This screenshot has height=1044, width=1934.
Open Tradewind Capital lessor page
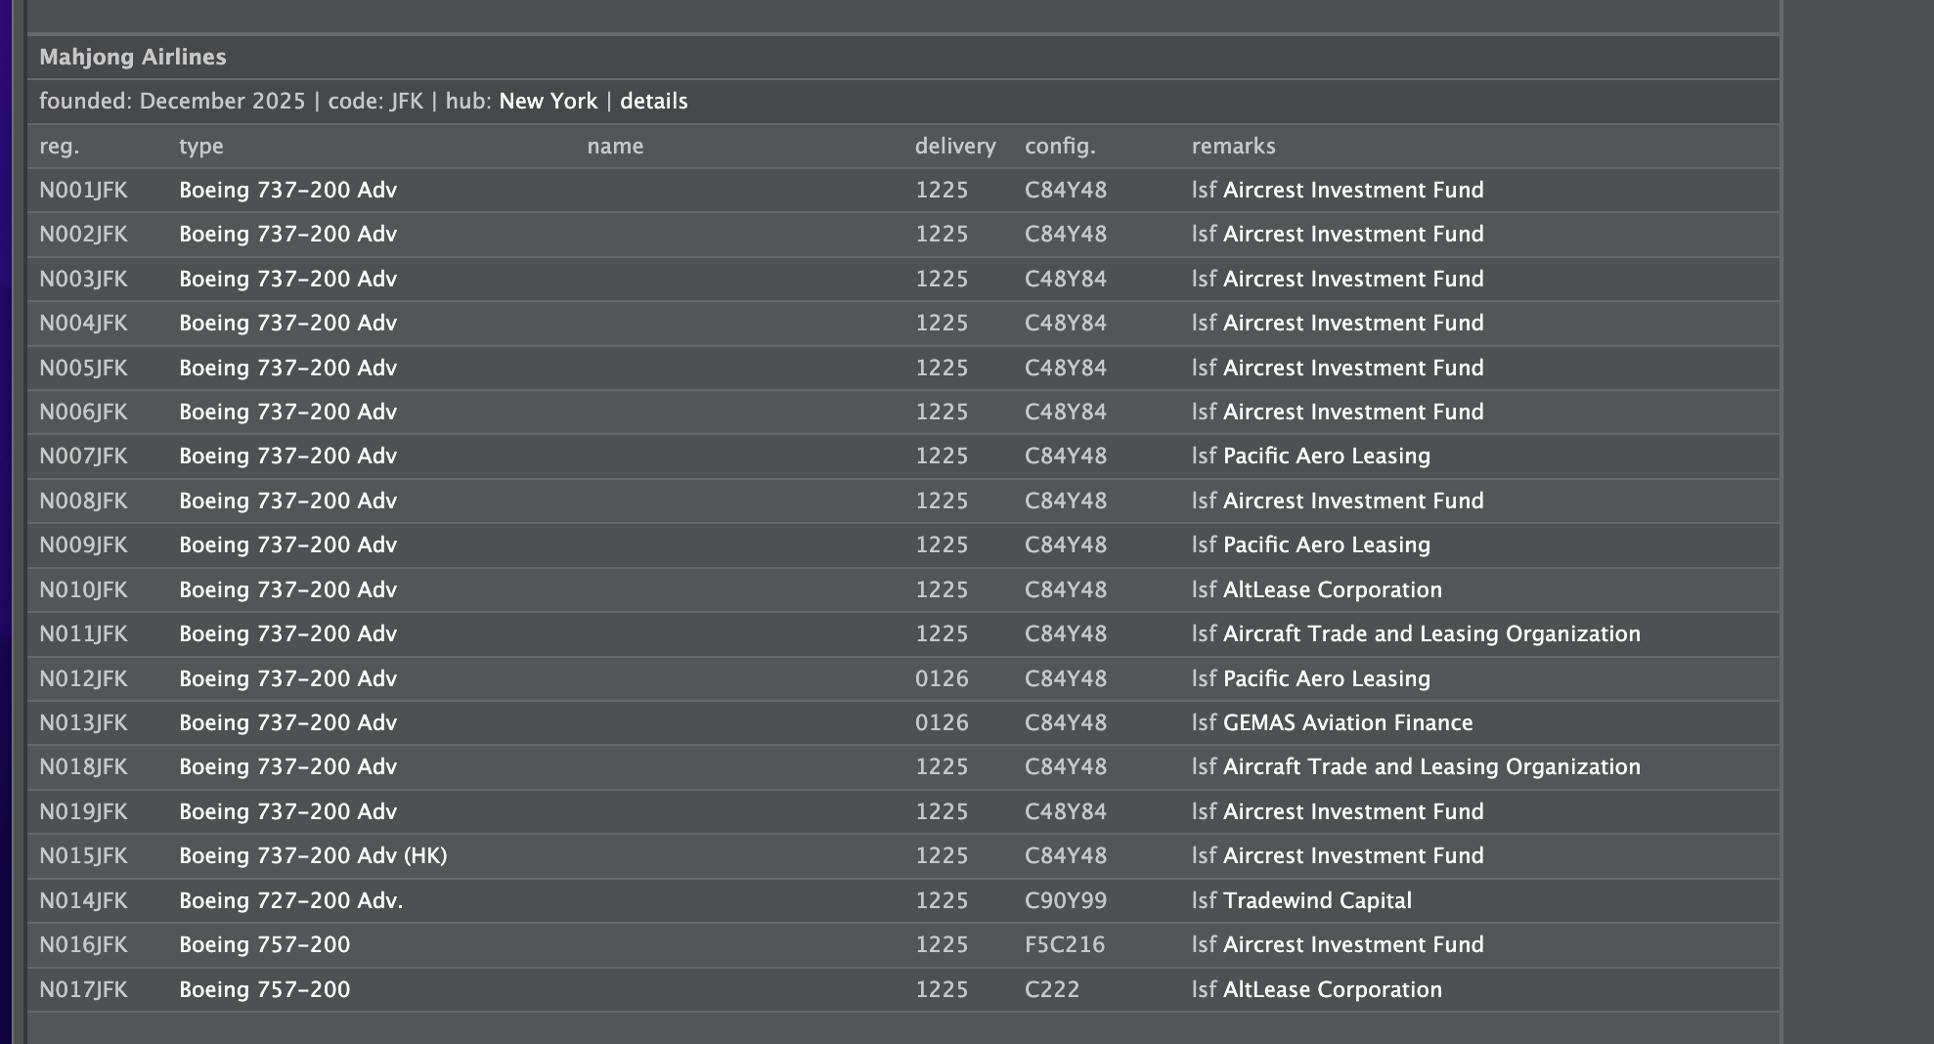coord(1317,901)
